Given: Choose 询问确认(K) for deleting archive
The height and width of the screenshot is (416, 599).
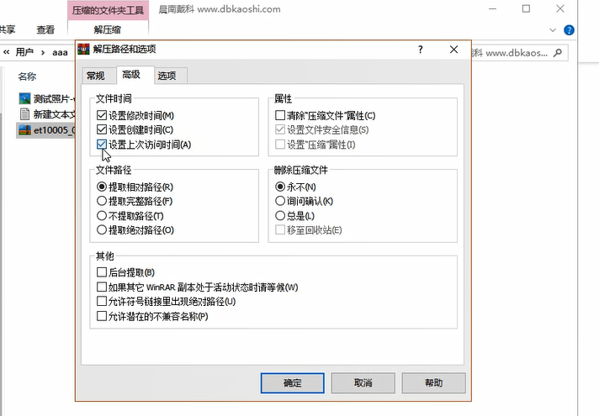Looking at the screenshot, I should pos(281,201).
